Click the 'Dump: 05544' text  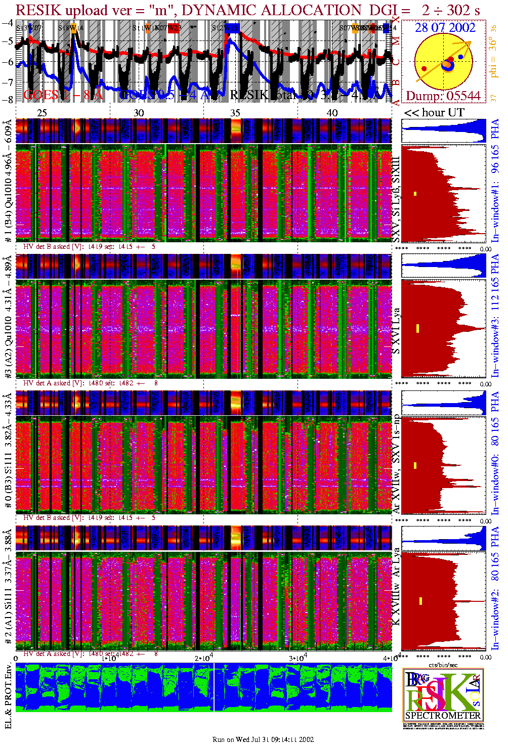coord(443,96)
